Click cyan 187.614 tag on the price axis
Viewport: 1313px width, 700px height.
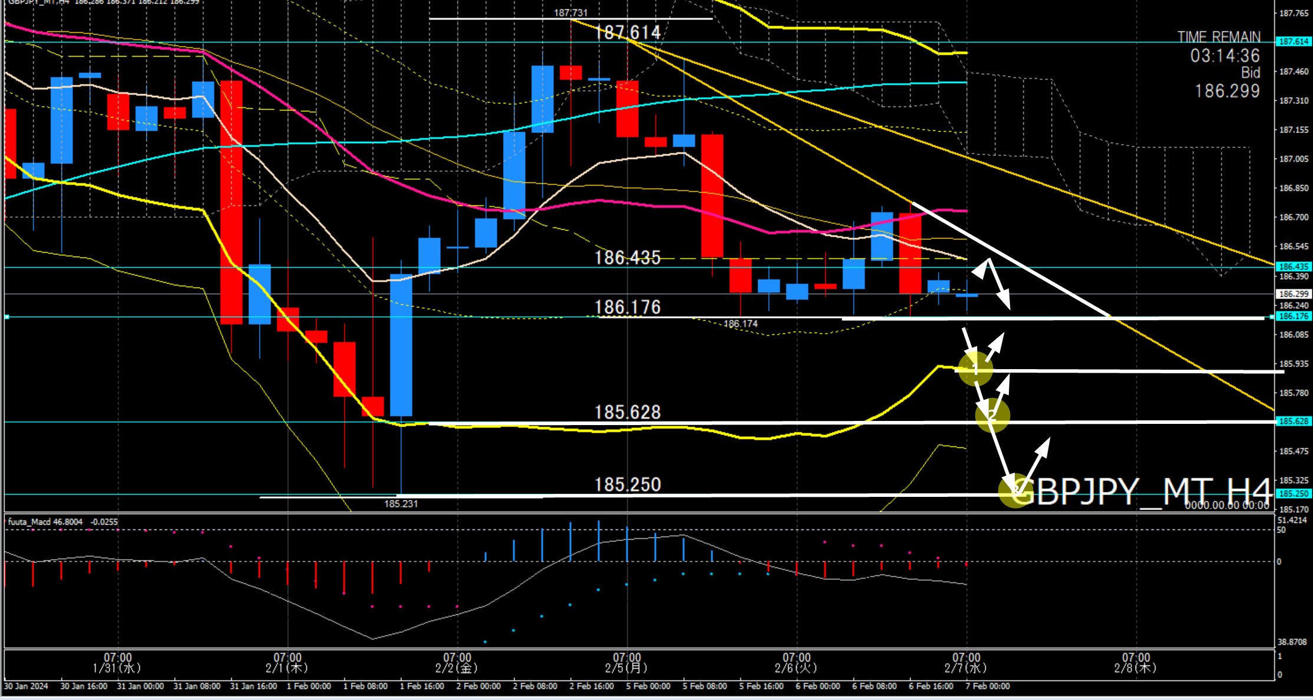click(1293, 42)
